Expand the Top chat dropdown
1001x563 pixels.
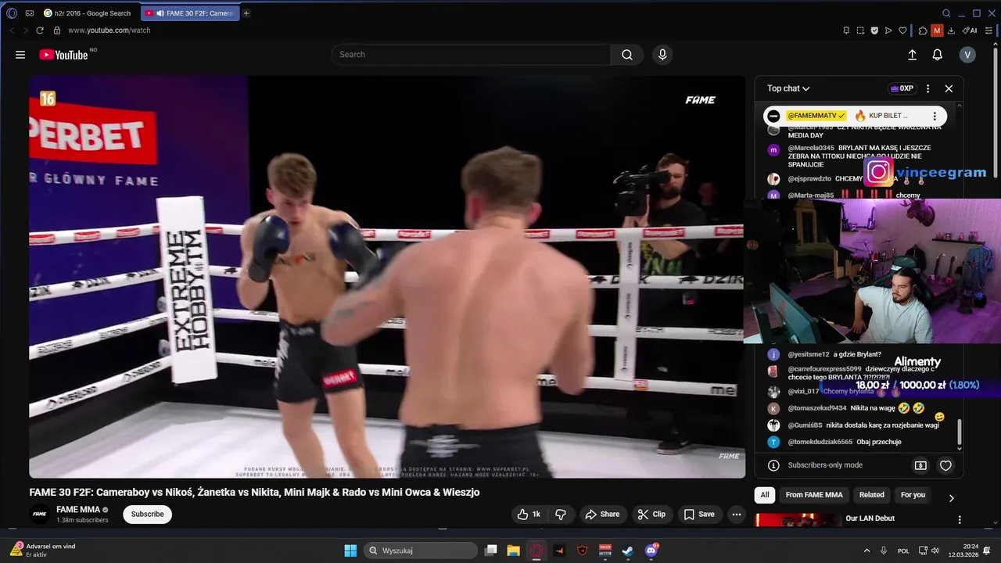click(x=788, y=88)
